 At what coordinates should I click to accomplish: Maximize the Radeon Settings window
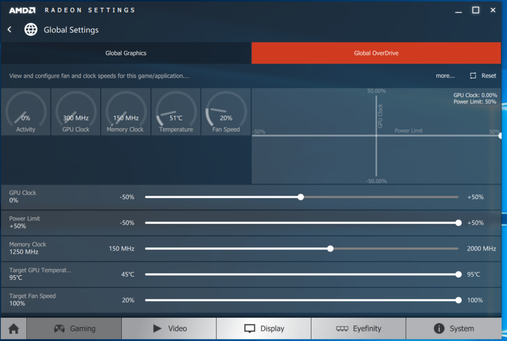[476, 10]
